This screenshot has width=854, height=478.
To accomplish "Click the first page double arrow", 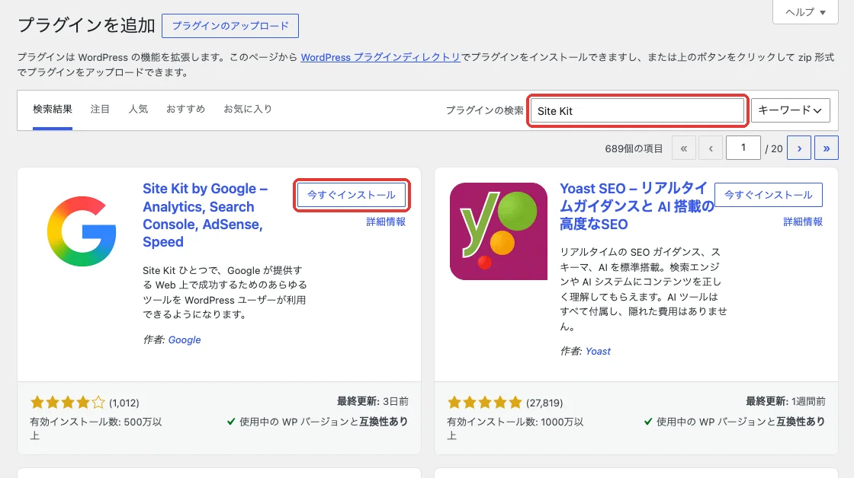I will (684, 148).
